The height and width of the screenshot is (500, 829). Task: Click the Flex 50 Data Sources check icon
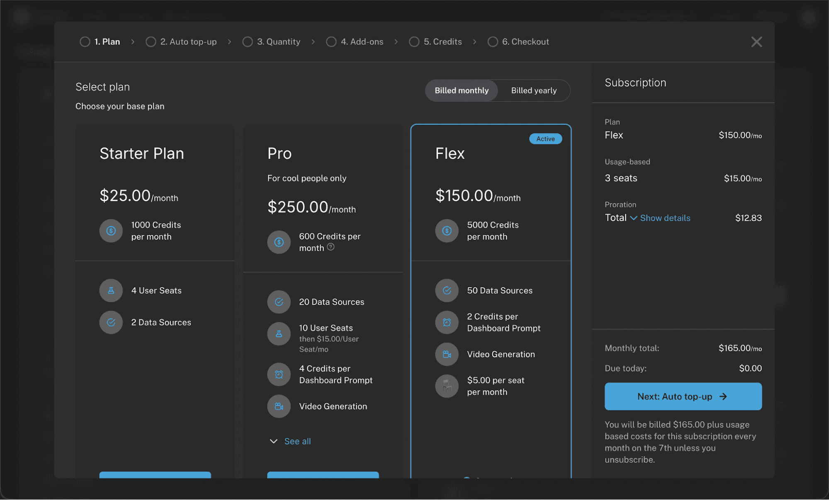click(447, 290)
